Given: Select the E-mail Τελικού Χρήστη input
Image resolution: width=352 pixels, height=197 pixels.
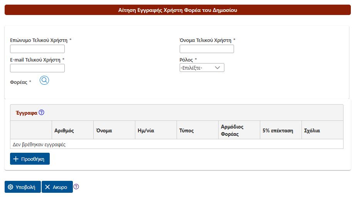Looking at the screenshot, I should (37, 68).
